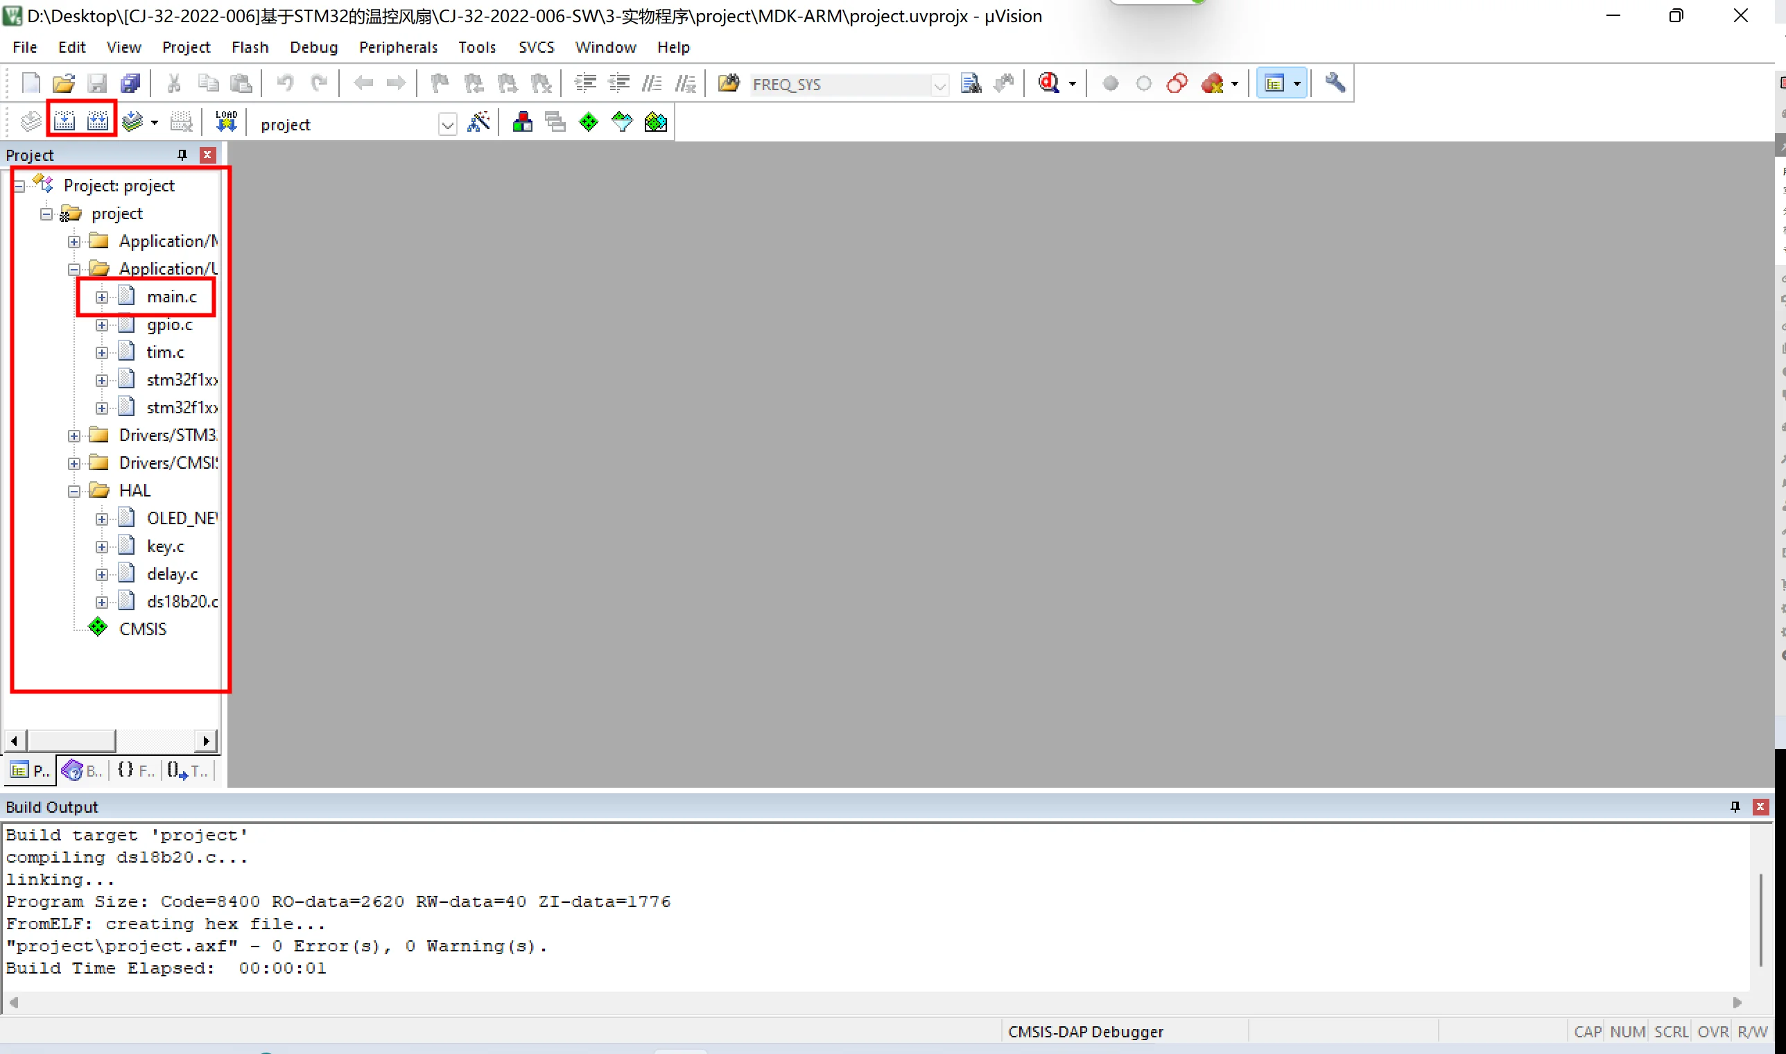Click the Save All icon
The image size is (1786, 1054).
(x=130, y=84)
